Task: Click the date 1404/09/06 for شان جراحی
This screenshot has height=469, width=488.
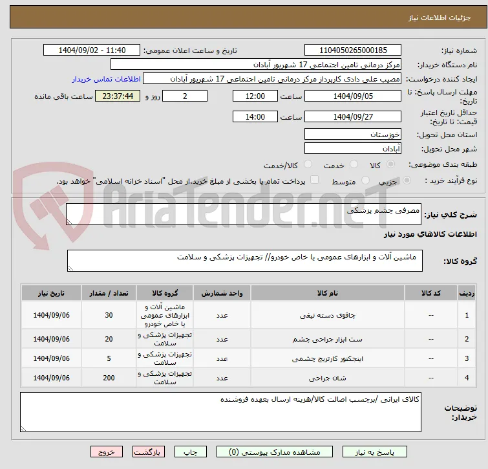Action: pyautogui.click(x=51, y=378)
